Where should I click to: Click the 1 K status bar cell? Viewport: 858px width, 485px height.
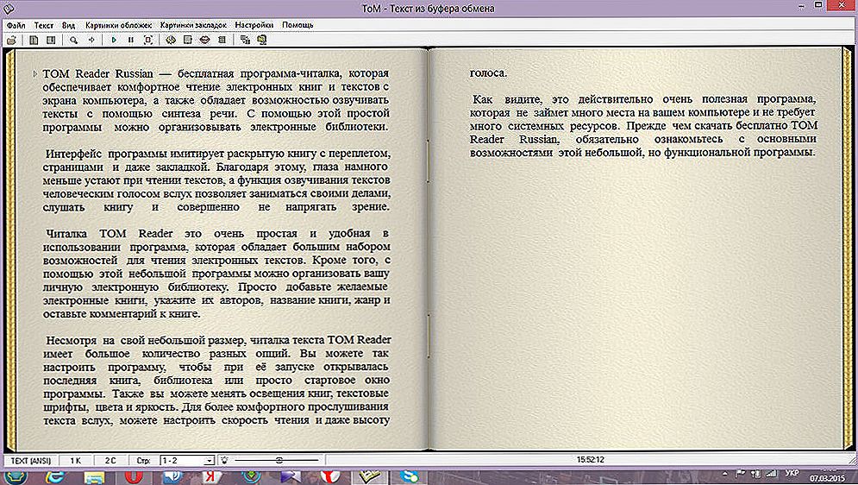click(x=76, y=461)
